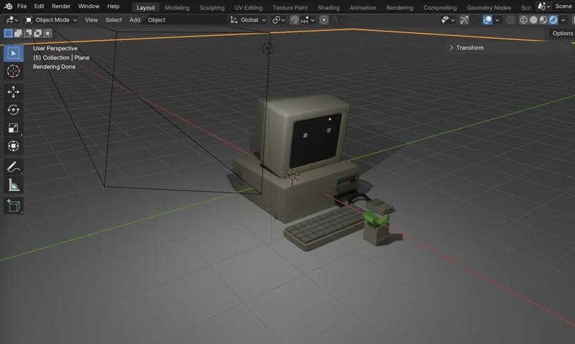This screenshot has width=575, height=344.
Task: Select the Annotate tool
Action: tap(14, 167)
